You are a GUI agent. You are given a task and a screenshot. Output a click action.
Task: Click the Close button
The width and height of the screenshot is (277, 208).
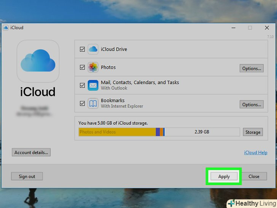coord(254,176)
